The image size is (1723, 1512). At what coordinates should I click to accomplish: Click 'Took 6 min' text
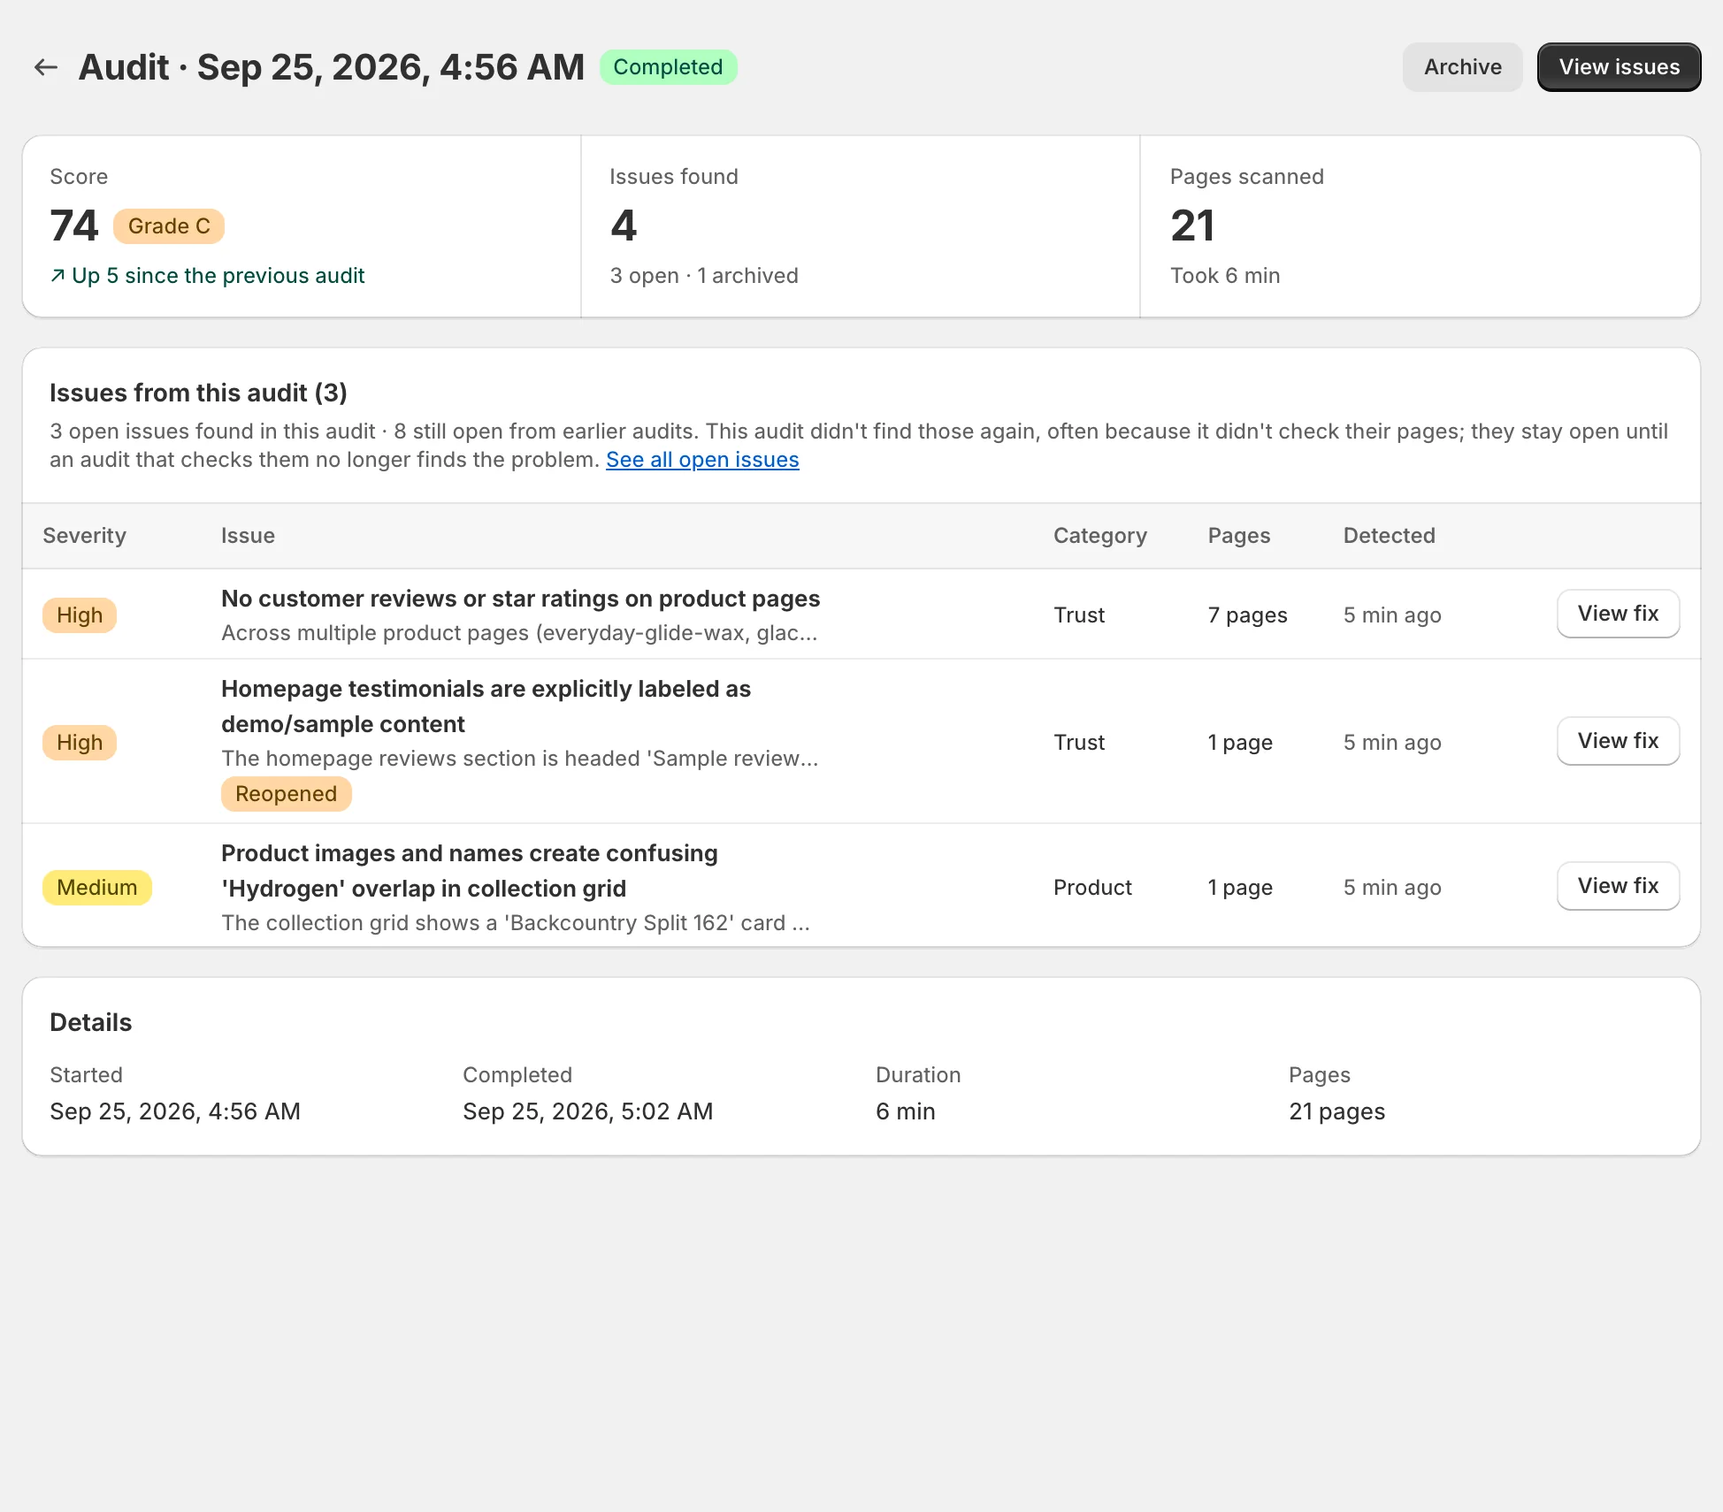point(1225,276)
